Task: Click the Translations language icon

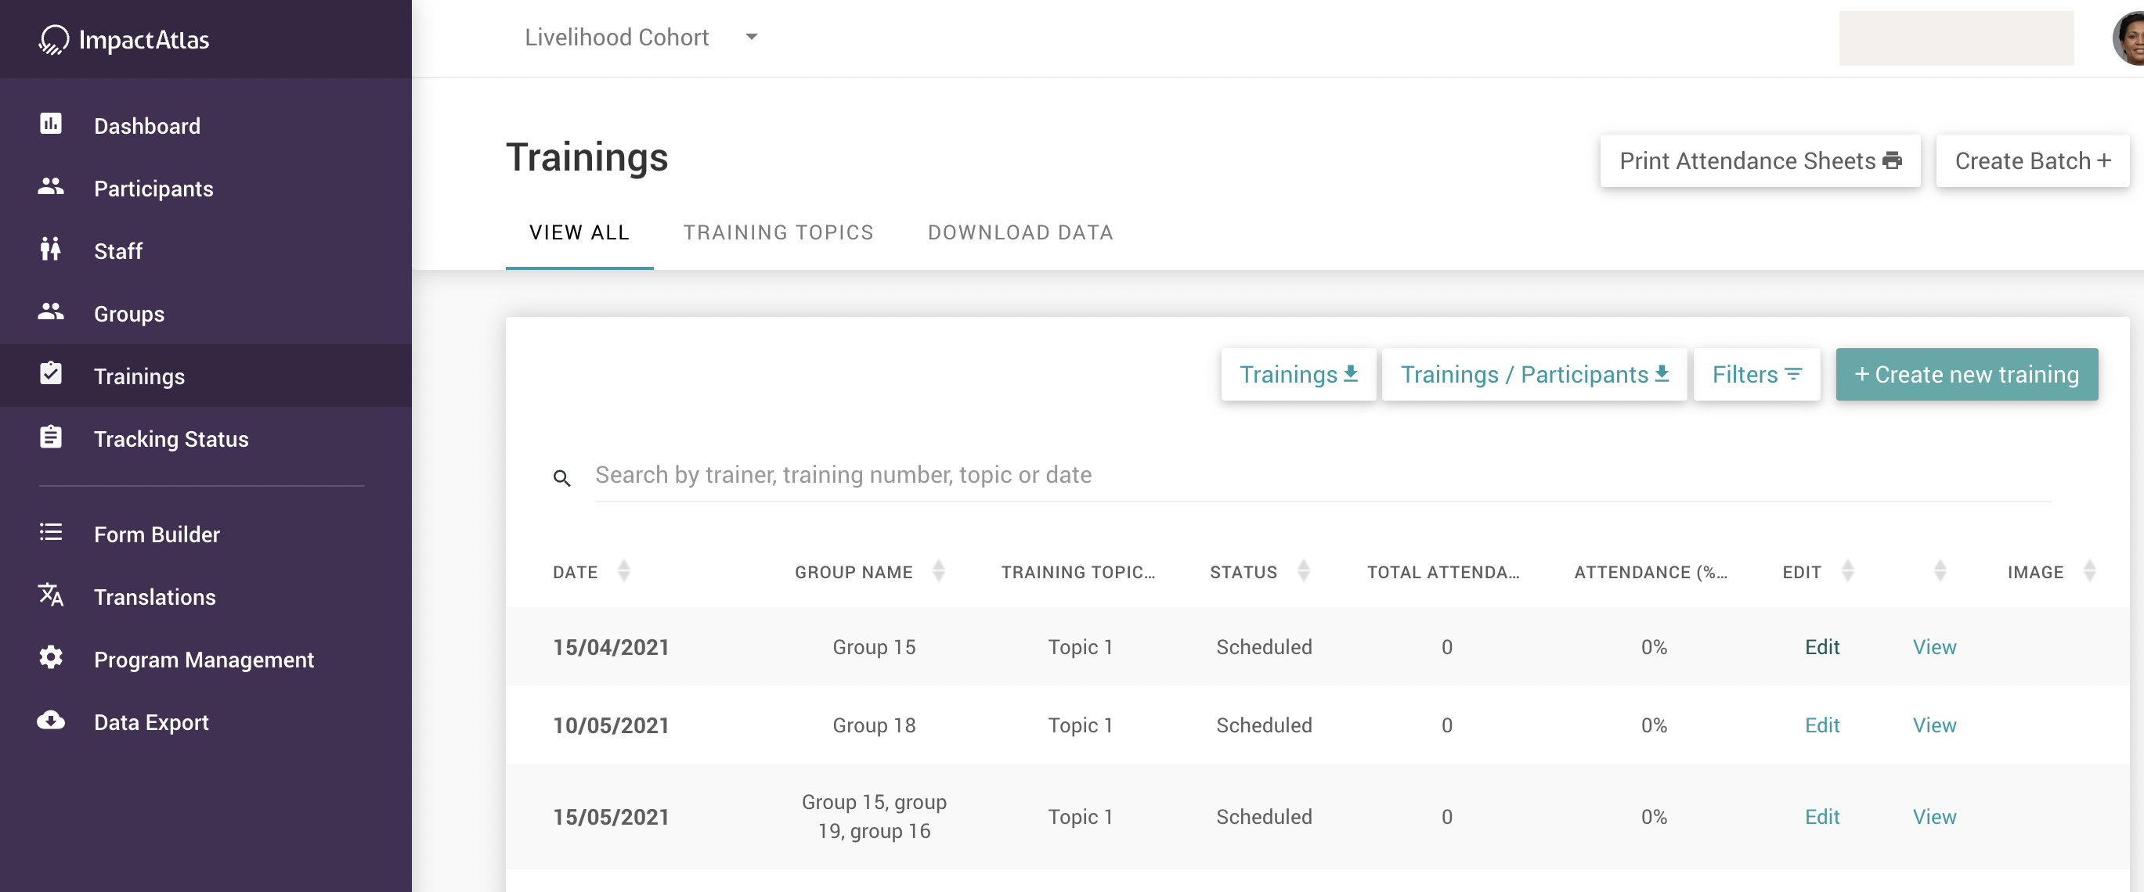Action: [x=51, y=595]
